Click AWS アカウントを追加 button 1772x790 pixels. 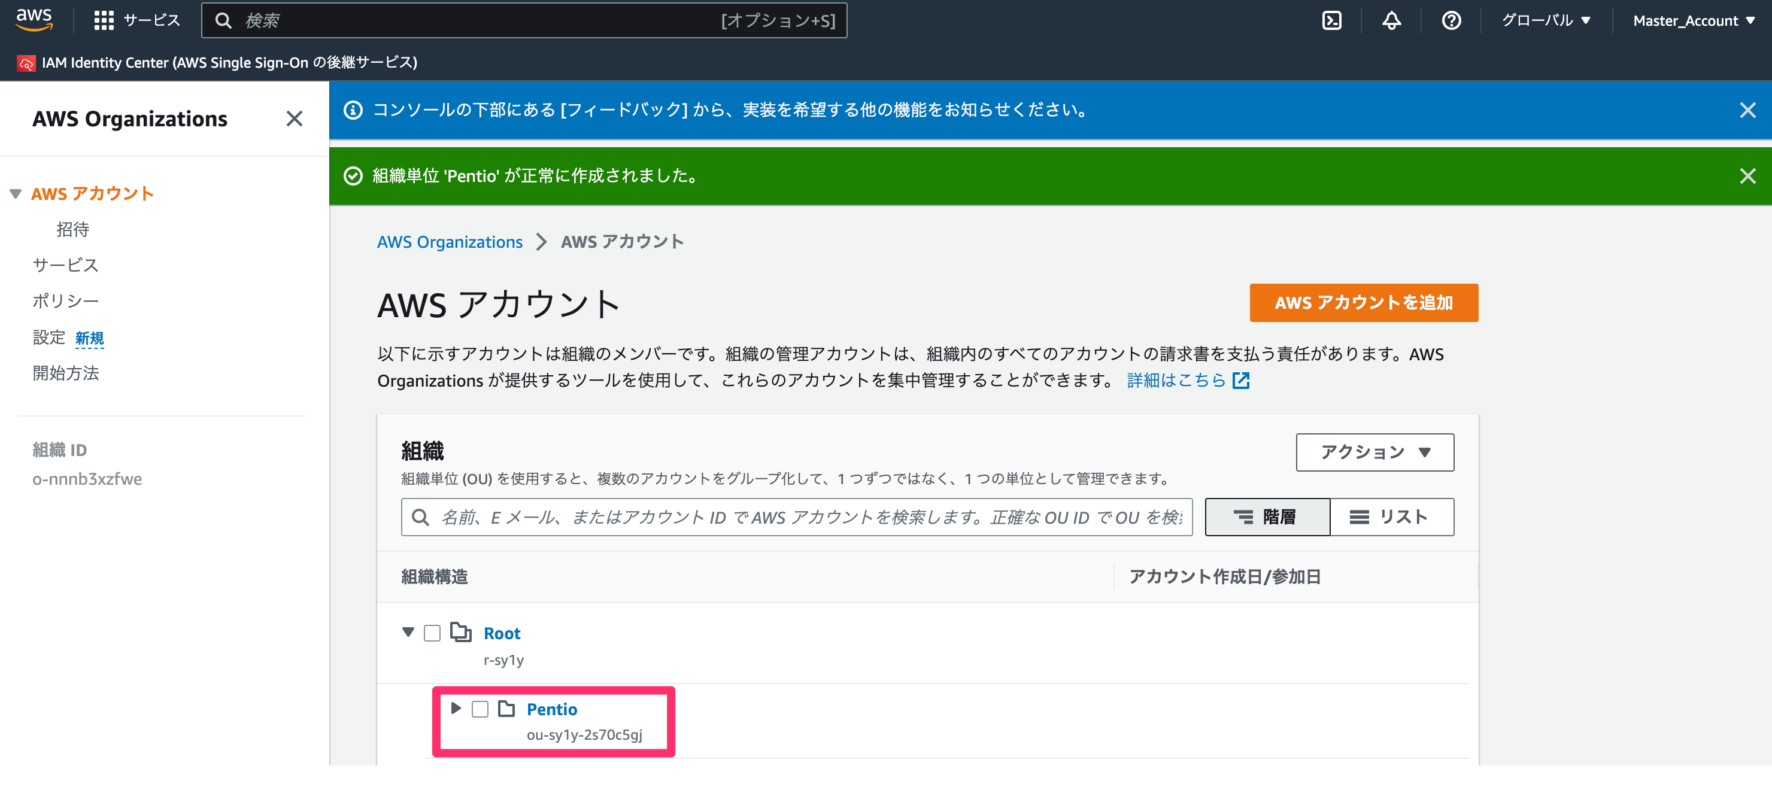tap(1363, 302)
